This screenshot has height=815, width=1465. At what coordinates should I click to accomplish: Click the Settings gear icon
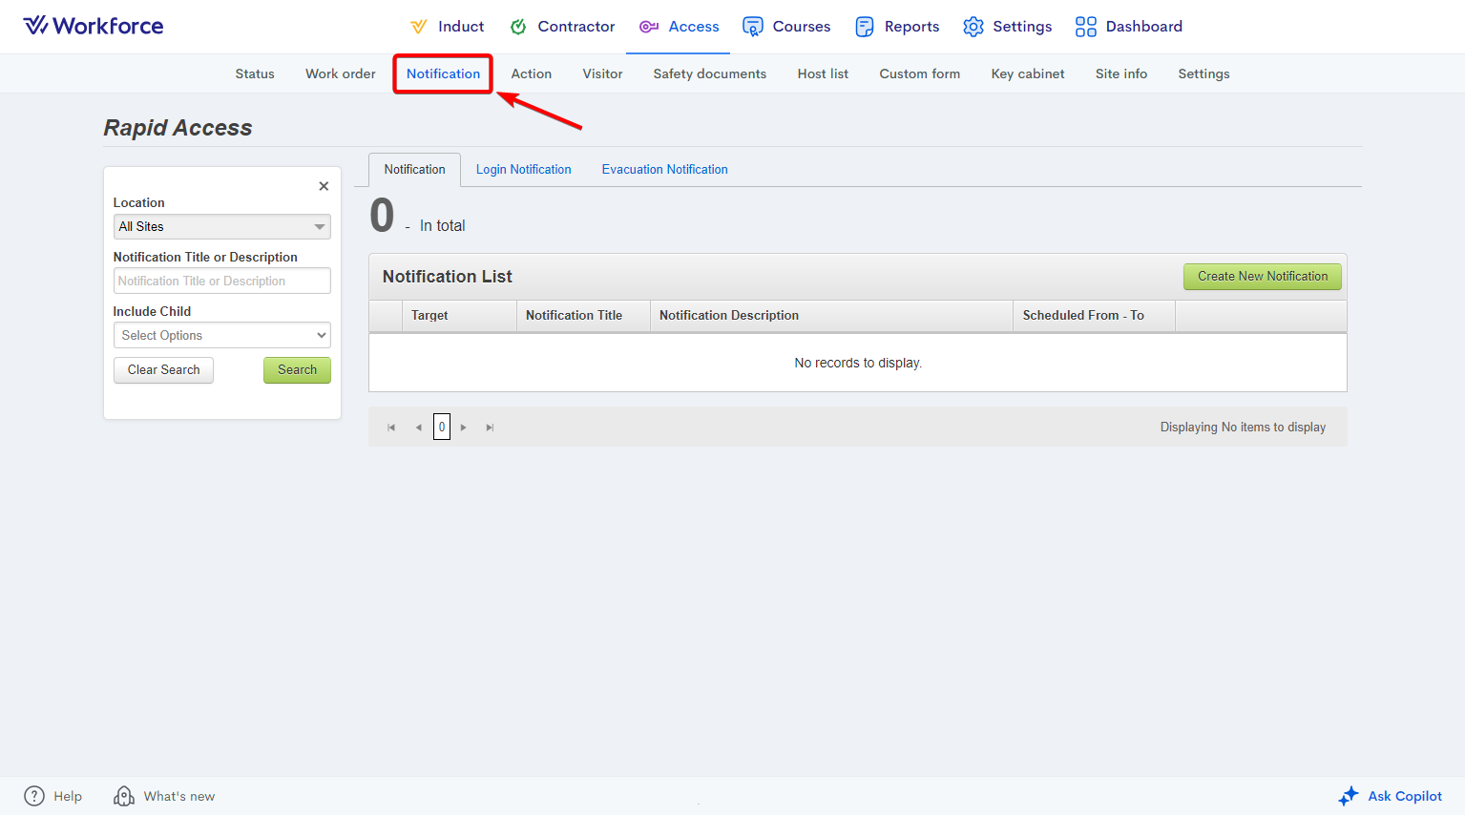click(973, 27)
